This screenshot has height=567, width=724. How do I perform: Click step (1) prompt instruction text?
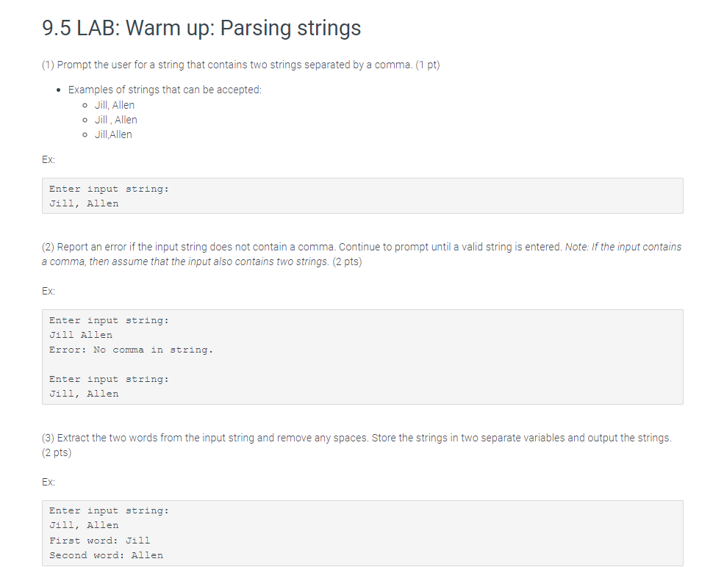(x=226, y=65)
